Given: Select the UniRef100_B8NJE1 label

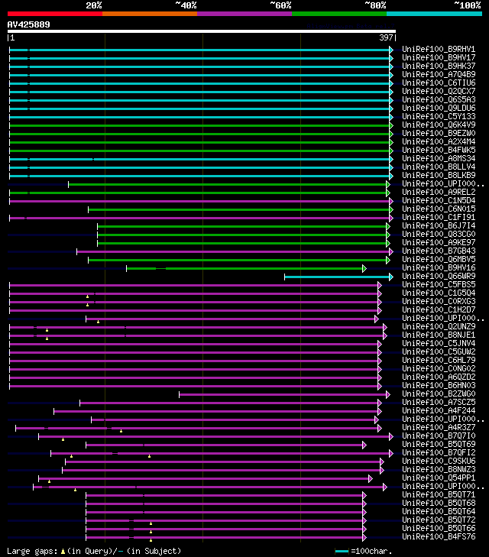Looking at the screenshot, I should tap(439, 335).
